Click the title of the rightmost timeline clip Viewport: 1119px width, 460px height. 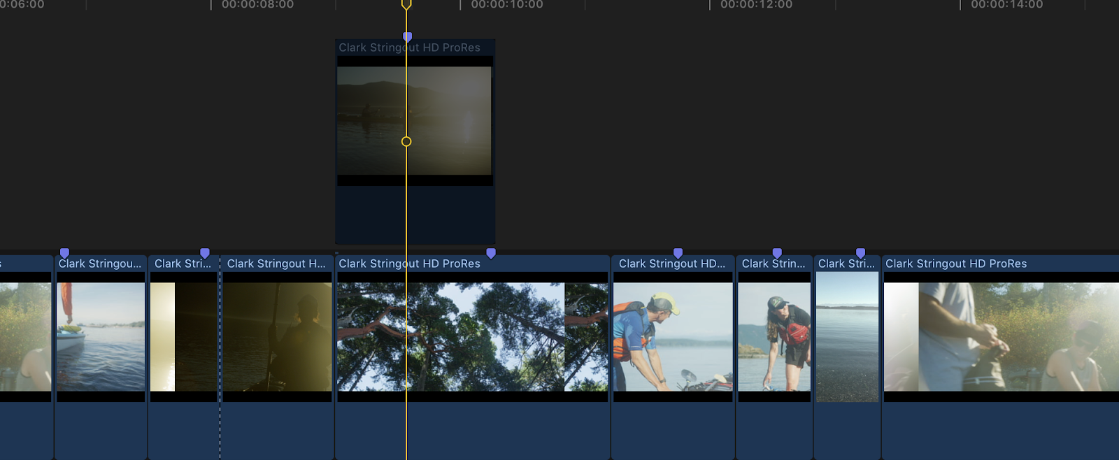click(956, 264)
